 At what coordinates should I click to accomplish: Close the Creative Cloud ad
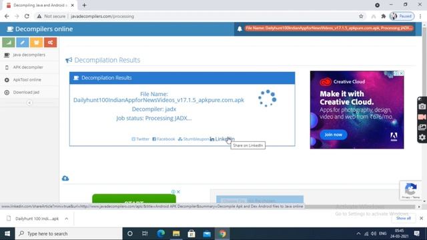click(401, 73)
